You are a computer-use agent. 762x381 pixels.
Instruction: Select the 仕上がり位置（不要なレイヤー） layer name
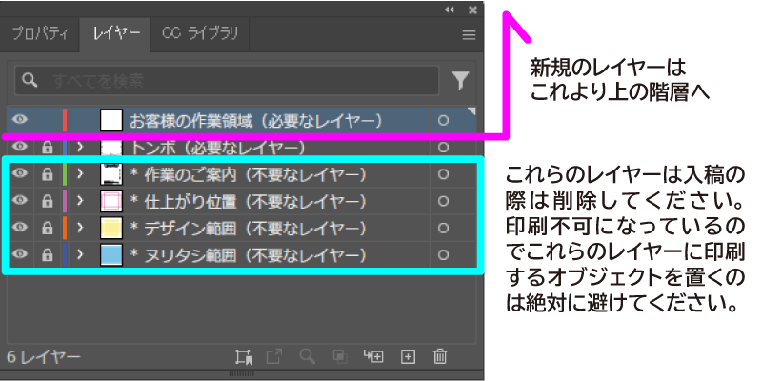(250, 201)
